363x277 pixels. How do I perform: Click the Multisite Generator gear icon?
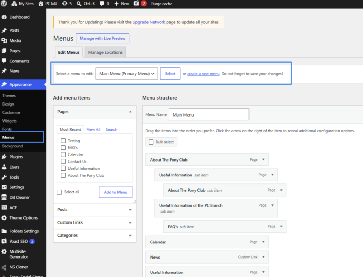[4, 251]
